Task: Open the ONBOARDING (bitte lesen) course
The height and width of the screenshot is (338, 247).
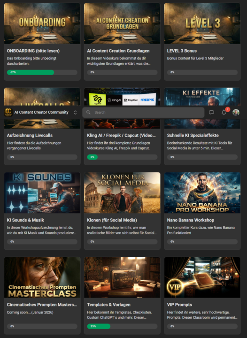Action: (x=42, y=42)
